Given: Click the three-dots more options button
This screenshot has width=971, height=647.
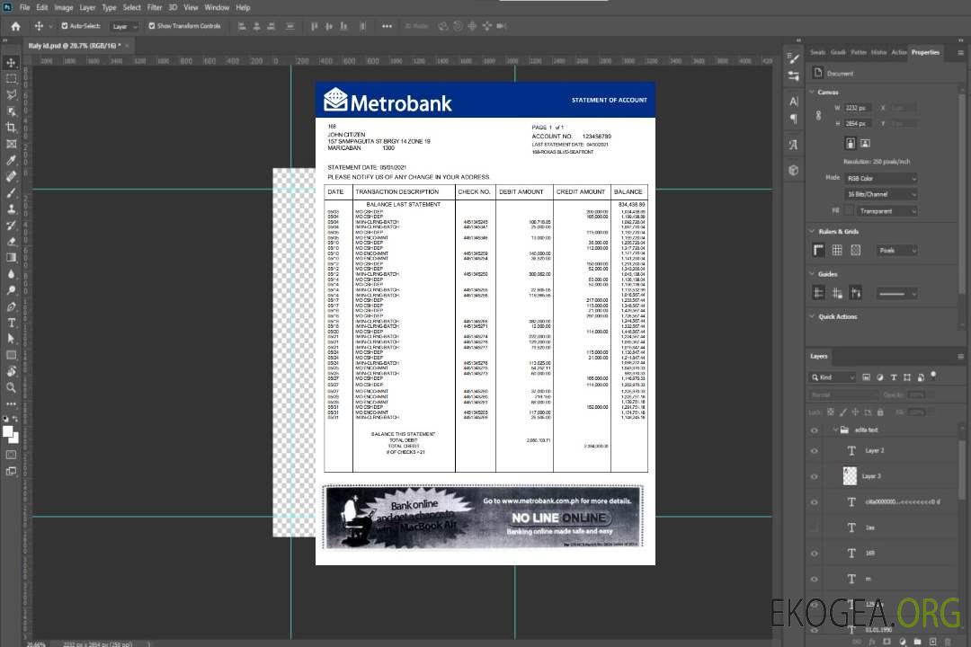Looking at the screenshot, I should coord(387,26).
